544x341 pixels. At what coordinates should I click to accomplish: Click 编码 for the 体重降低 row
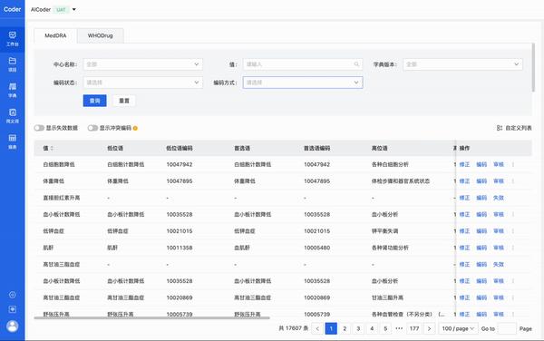[x=481, y=181]
